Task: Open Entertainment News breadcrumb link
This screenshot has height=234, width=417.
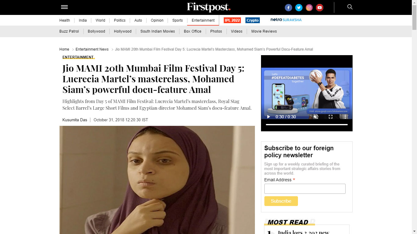Action: point(92,49)
